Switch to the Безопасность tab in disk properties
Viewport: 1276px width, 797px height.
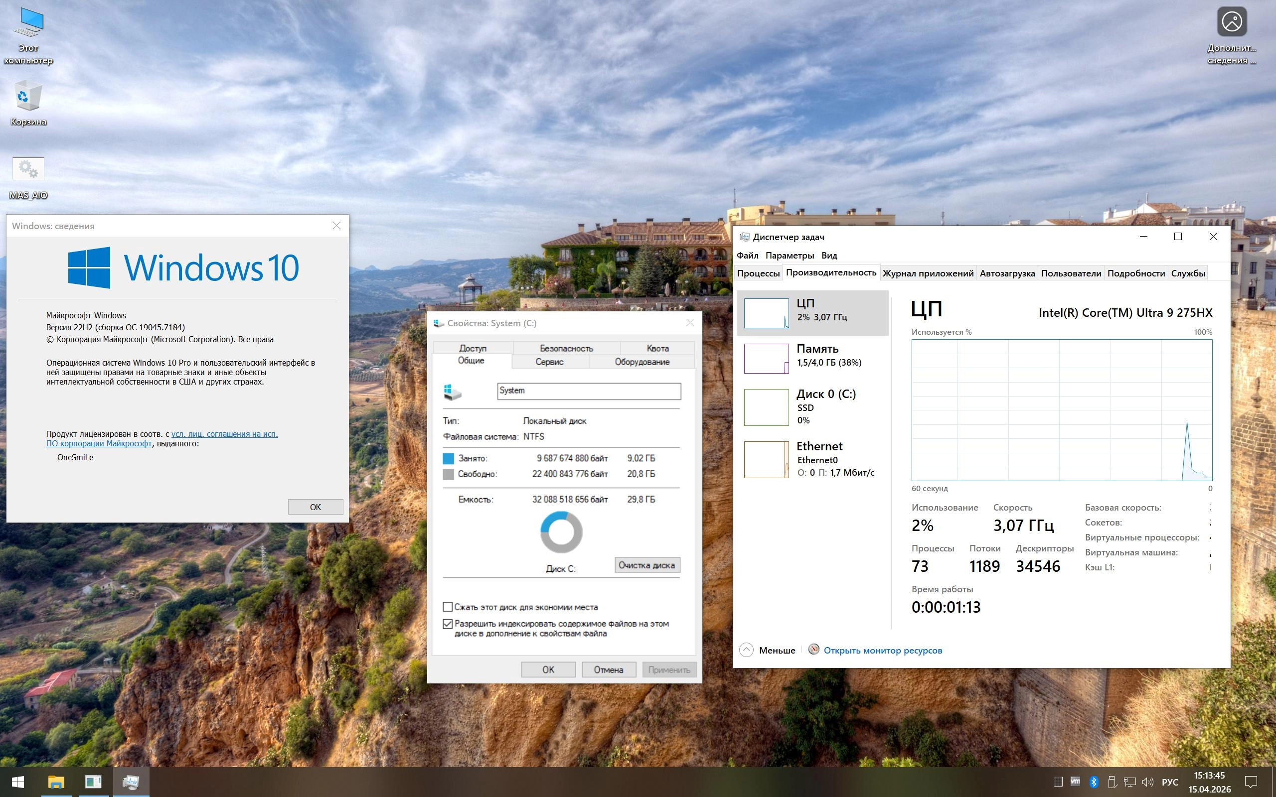pos(566,348)
